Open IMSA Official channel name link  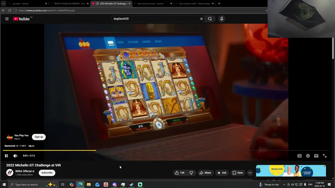tap(23, 171)
